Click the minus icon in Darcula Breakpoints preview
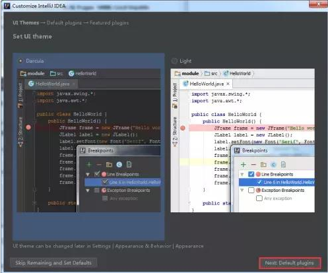The image size is (328, 273). (x=99, y=164)
